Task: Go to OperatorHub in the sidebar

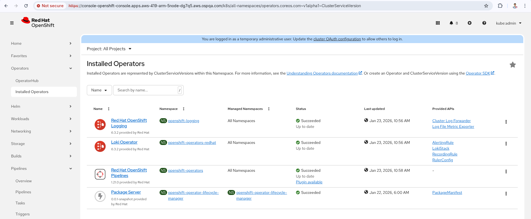Action: coord(27,81)
